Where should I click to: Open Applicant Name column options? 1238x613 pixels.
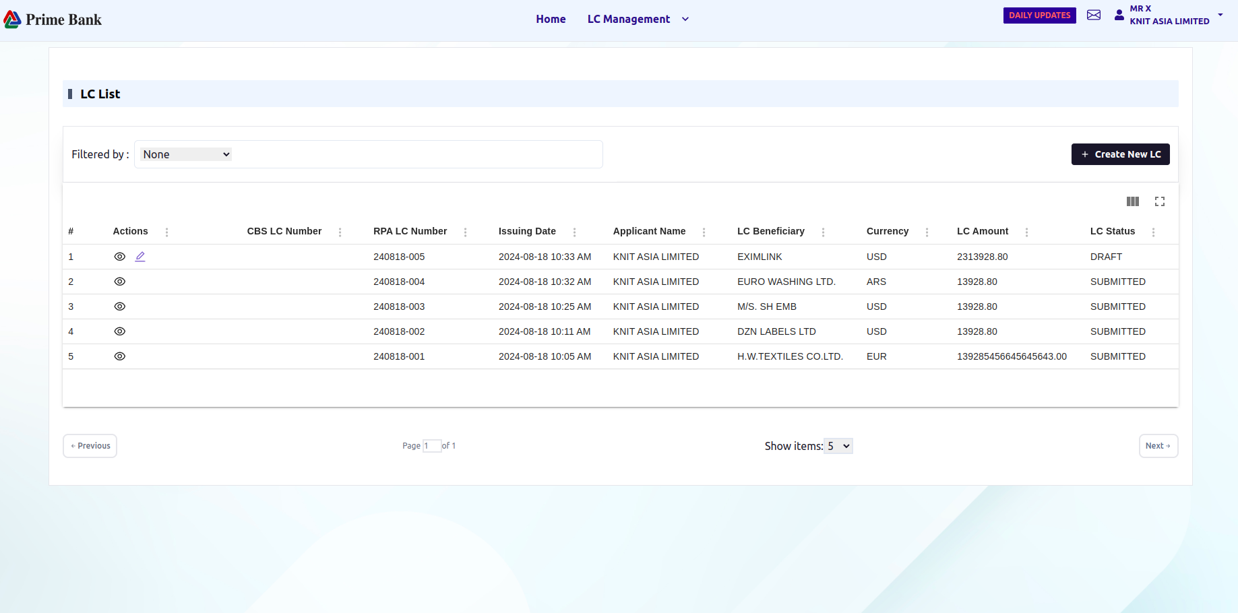tap(704, 232)
